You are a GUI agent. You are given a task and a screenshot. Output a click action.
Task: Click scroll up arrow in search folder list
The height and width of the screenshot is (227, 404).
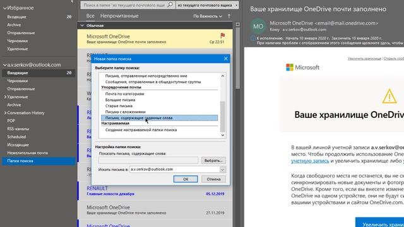(x=223, y=76)
